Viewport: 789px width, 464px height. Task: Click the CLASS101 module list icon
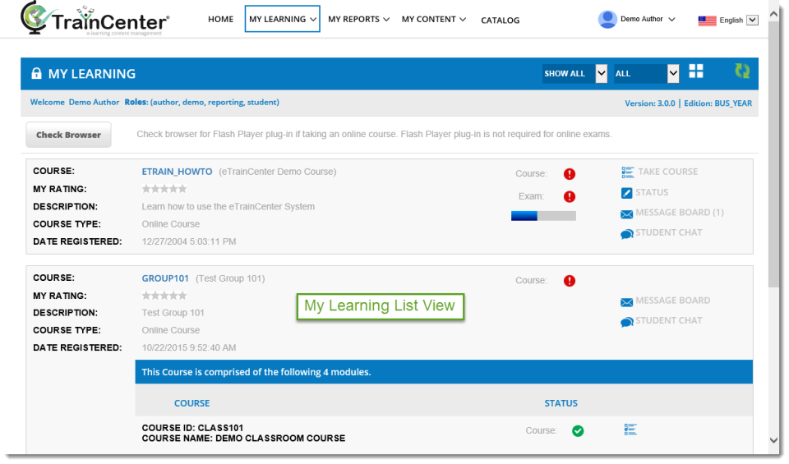(x=630, y=430)
